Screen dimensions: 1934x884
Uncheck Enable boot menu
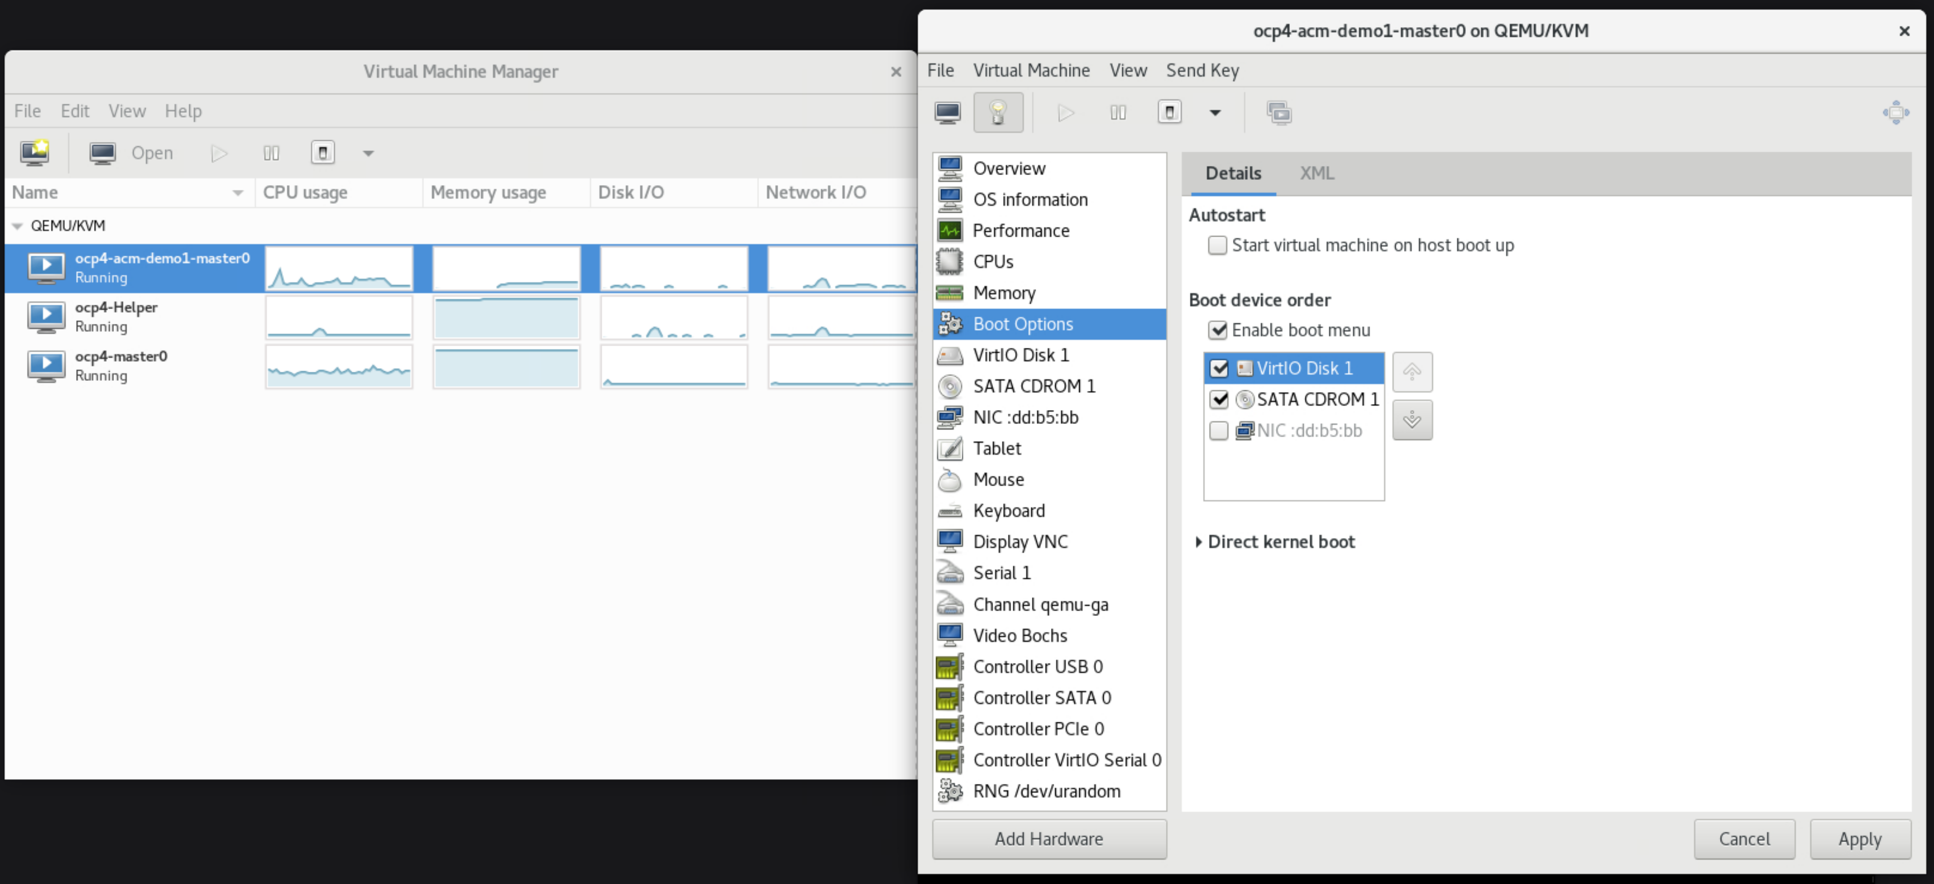point(1217,330)
